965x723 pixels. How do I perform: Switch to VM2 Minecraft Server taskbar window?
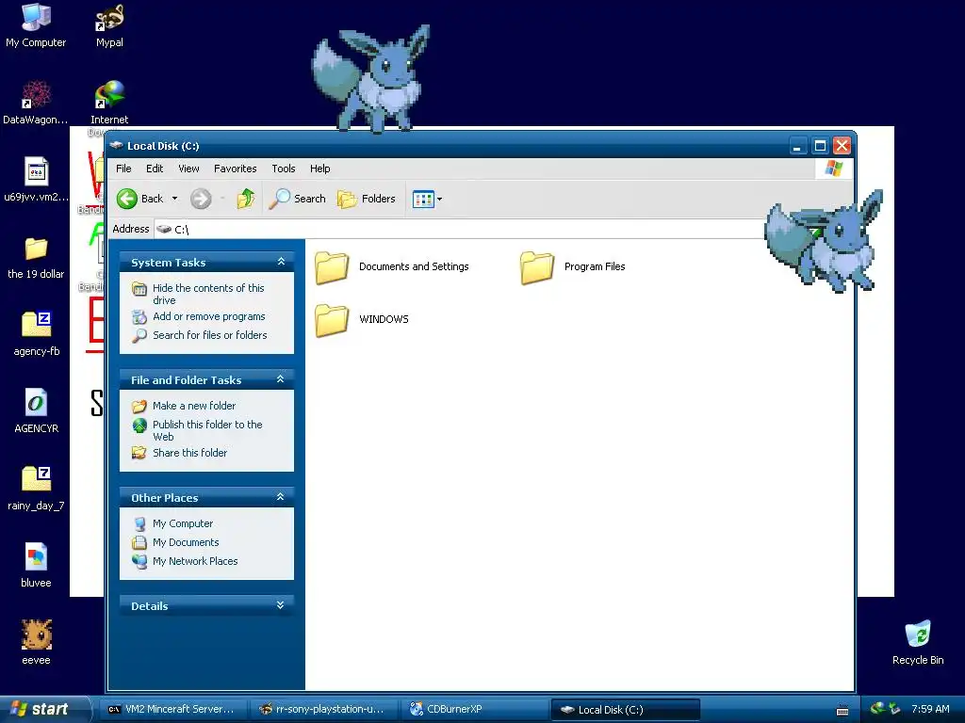click(x=173, y=710)
